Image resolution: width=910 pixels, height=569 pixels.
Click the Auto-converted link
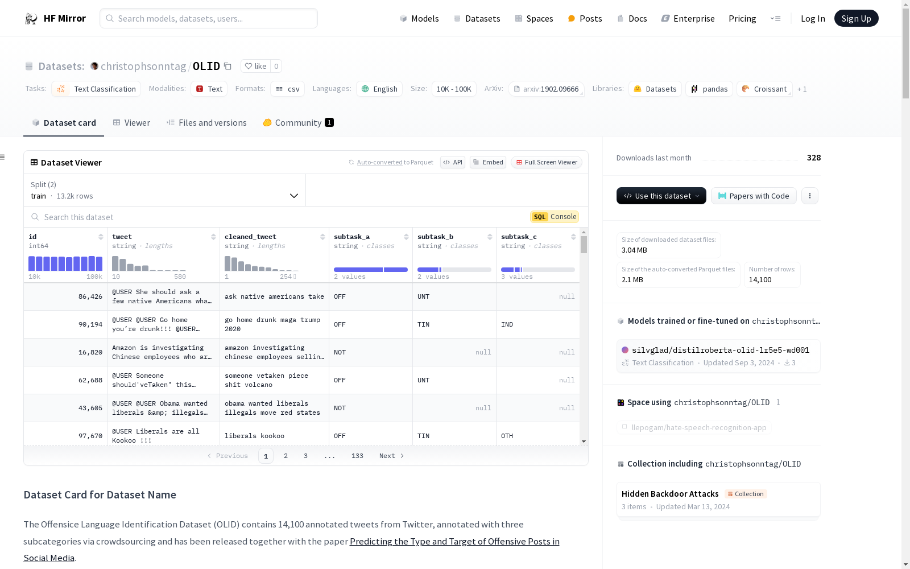point(379,162)
